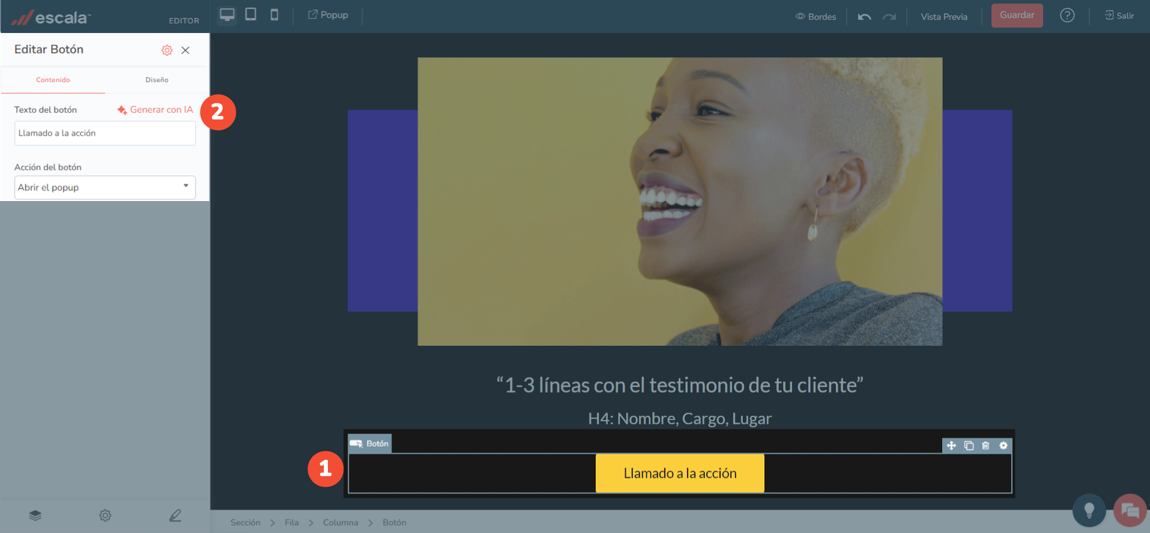Close the Editar Botón panel

coord(186,50)
